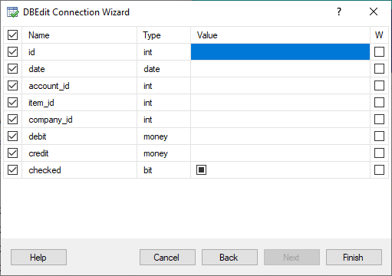The height and width of the screenshot is (276, 392).
Task: Click the Value cell for credit row
Action: coord(280,153)
